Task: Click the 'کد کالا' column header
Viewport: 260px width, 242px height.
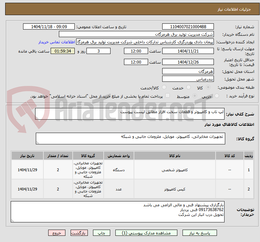Action: point(230,156)
